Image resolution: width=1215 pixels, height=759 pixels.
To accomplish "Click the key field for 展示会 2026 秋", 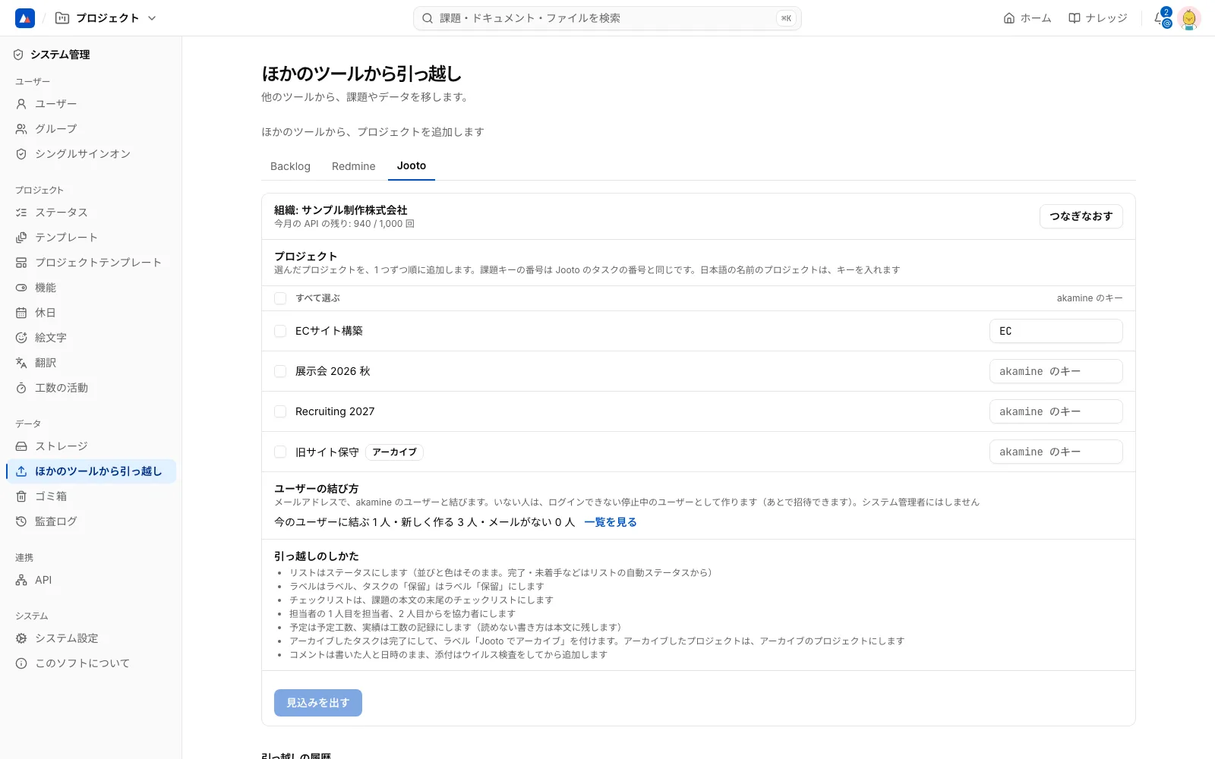I will (x=1056, y=371).
